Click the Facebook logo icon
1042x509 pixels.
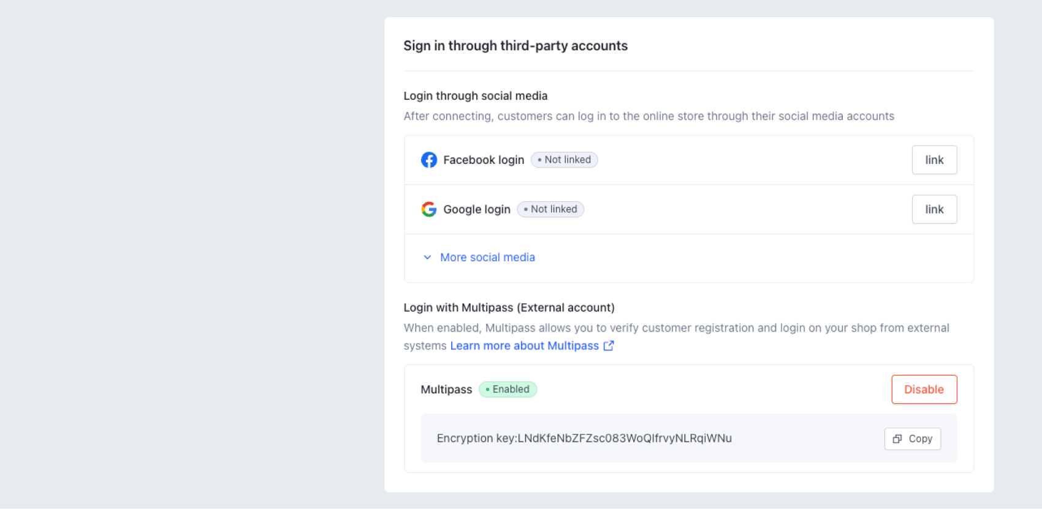[429, 160]
